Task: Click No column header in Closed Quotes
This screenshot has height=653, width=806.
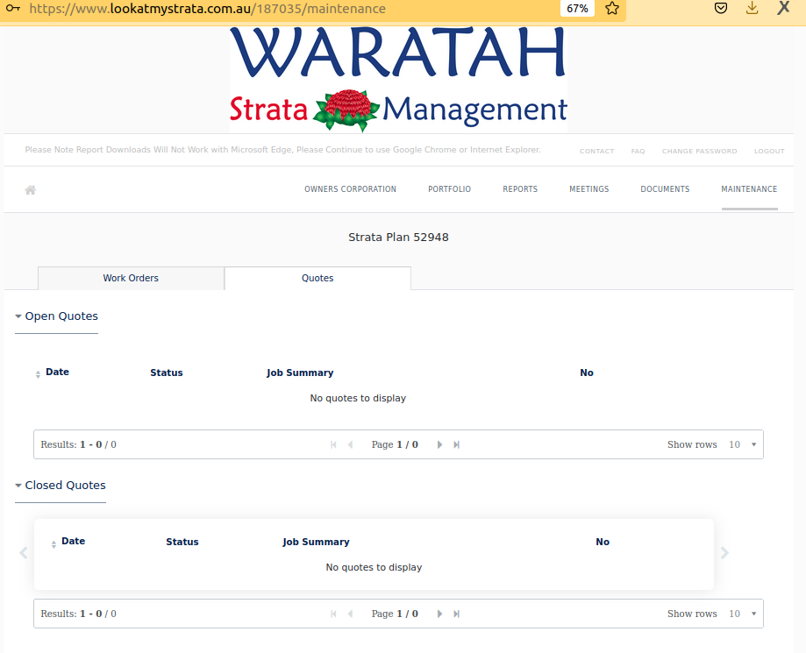Action: click(603, 542)
